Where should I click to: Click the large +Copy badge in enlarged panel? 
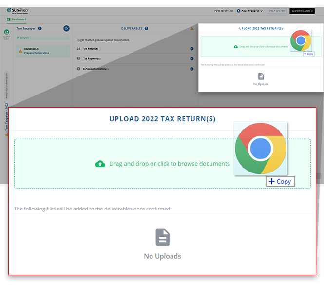(280, 181)
